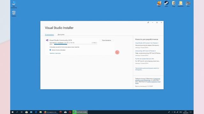Click the Pause installation button

[x=106, y=40]
